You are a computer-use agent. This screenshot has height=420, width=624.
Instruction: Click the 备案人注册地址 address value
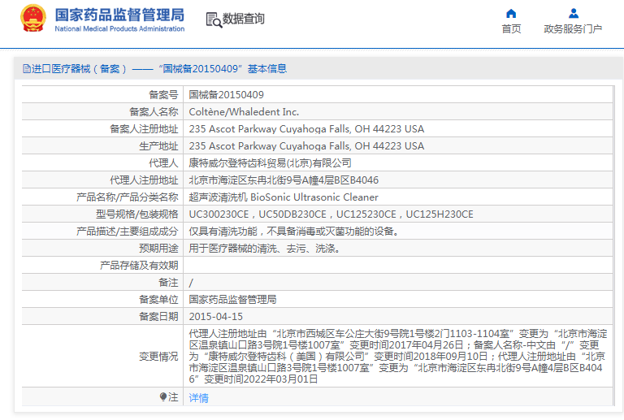click(306, 129)
